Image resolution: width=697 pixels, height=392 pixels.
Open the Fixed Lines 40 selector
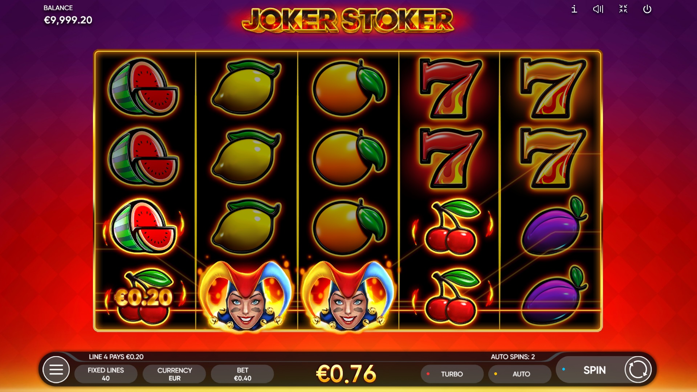pos(106,374)
